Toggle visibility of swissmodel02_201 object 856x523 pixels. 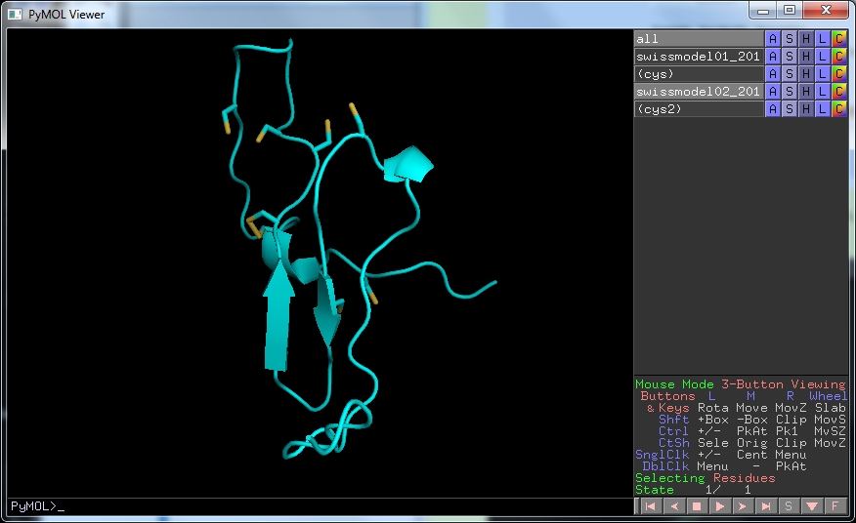[x=698, y=92]
